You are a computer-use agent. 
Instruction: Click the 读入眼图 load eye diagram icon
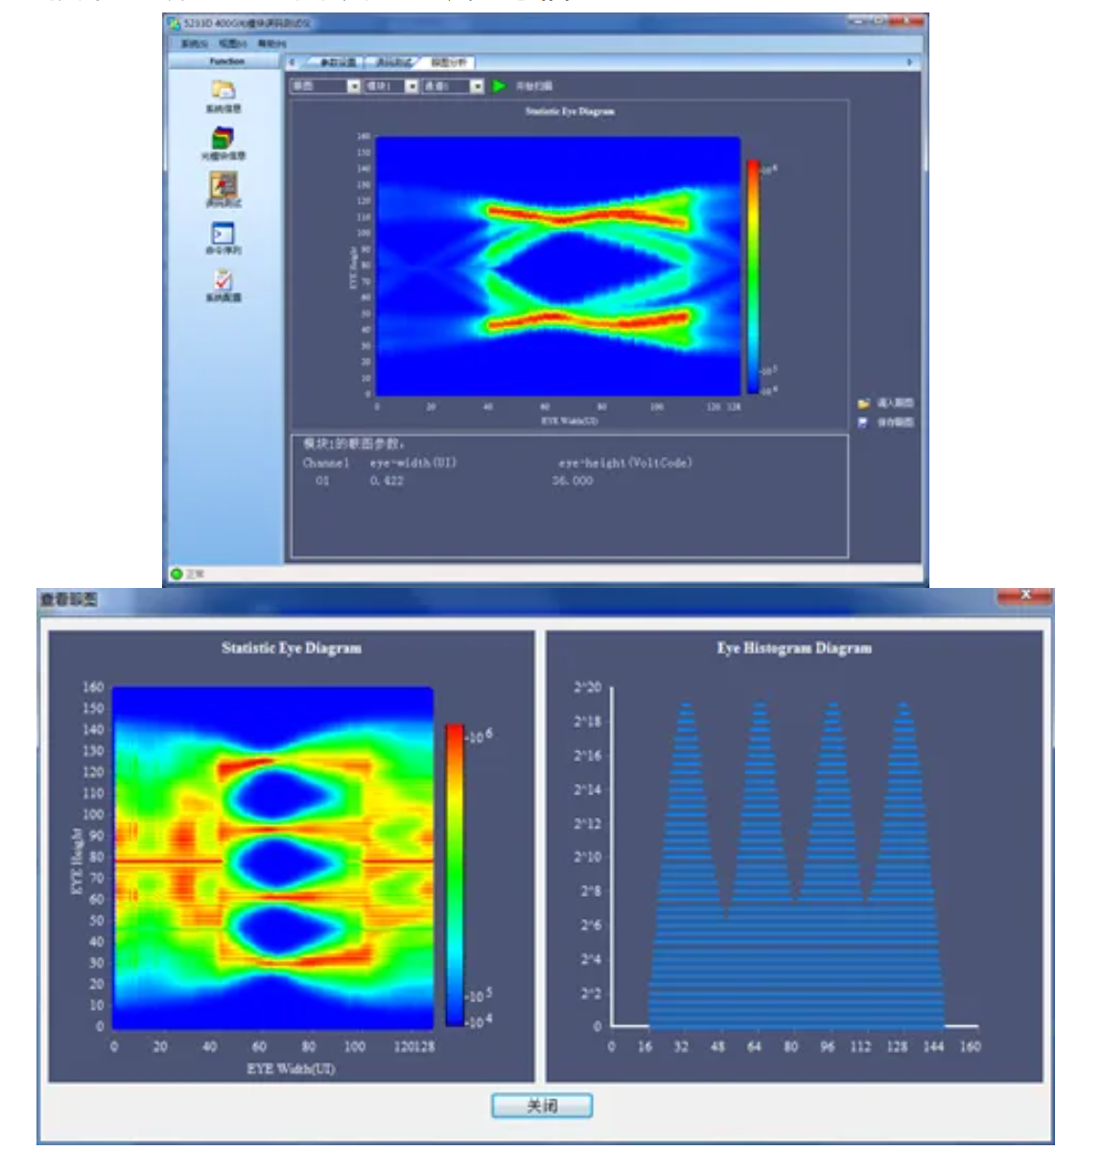863,404
